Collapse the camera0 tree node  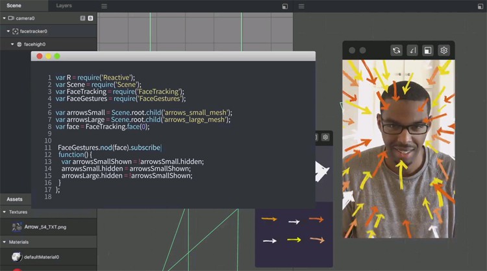3,18
